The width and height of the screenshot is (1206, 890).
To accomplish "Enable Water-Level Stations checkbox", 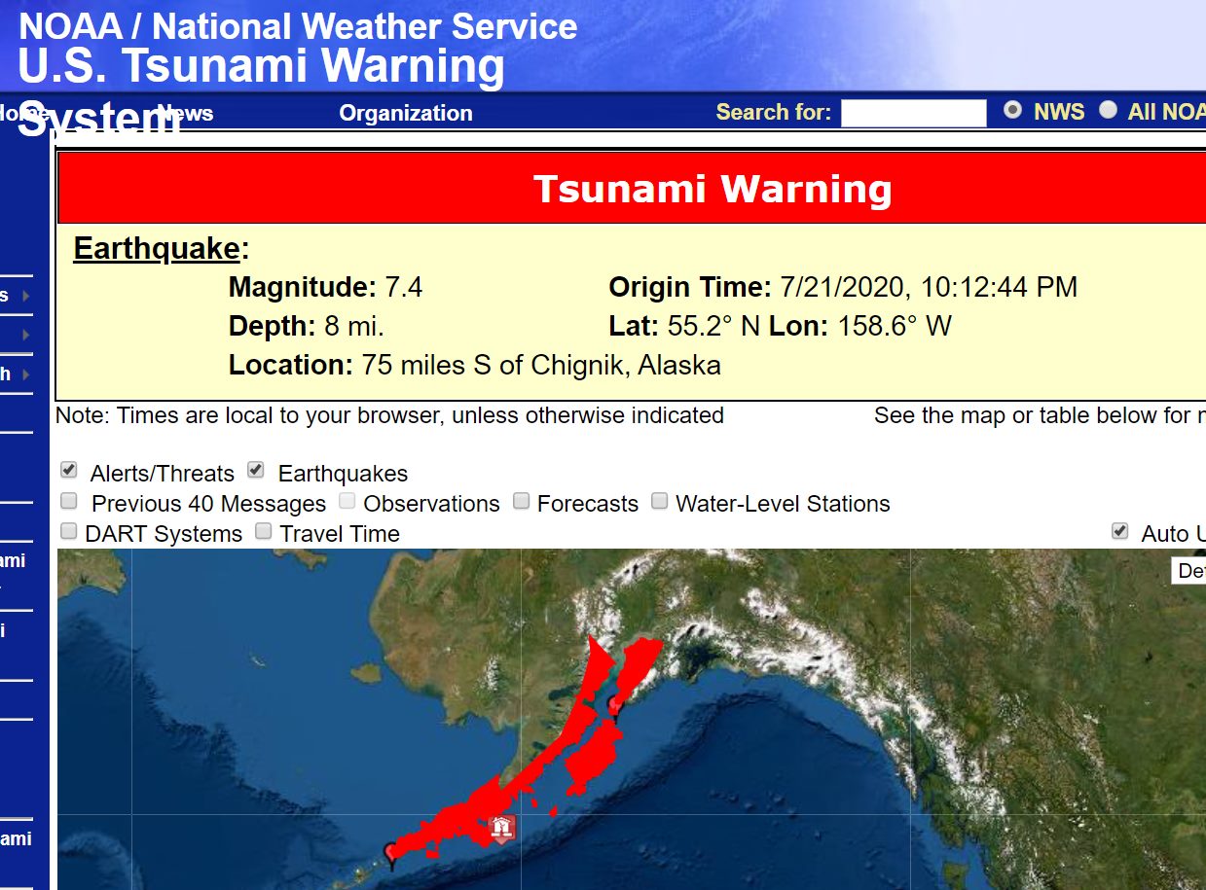I will tap(660, 501).
